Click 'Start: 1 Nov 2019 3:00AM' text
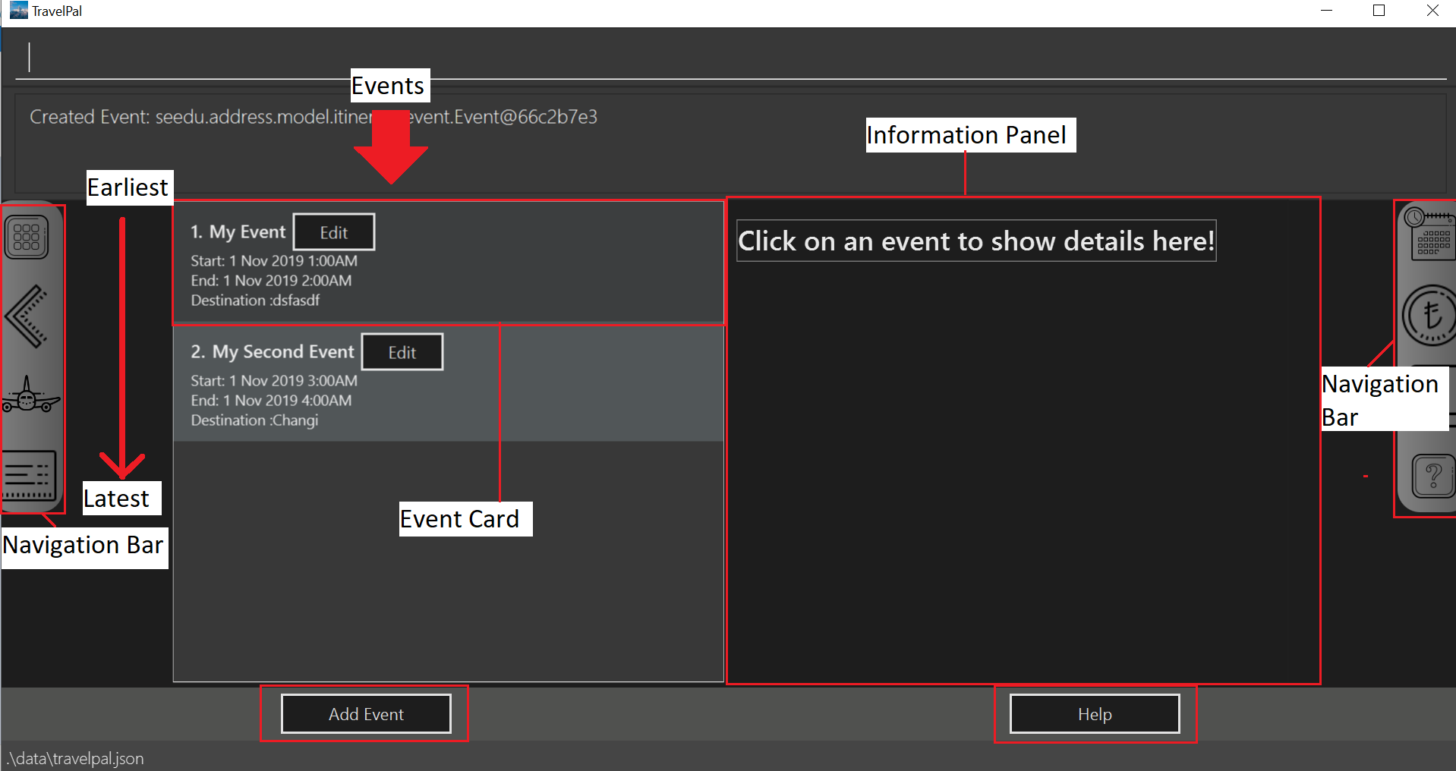This screenshot has height=771, width=1456. pyautogui.click(x=274, y=381)
